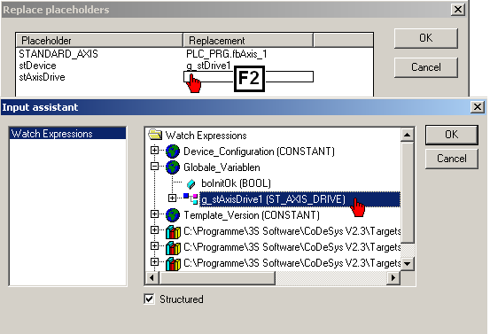The height and width of the screenshot is (334, 490).
Task: Click the first library books icon
Action: click(x=173, y=231)
